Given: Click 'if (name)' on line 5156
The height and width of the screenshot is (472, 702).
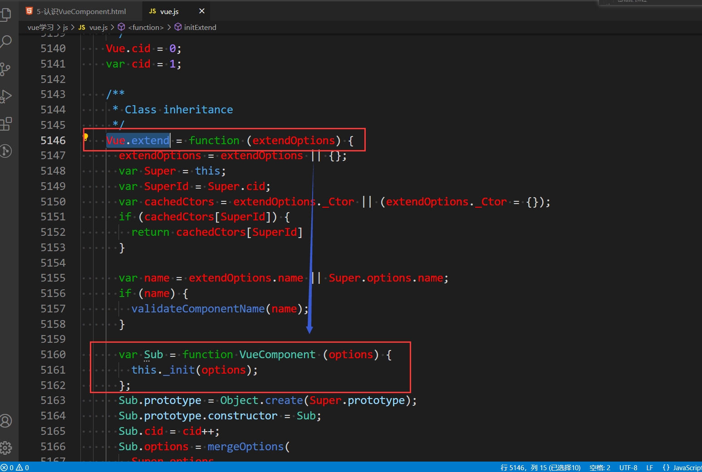Looking at the screenshot, I should [147, 293].
